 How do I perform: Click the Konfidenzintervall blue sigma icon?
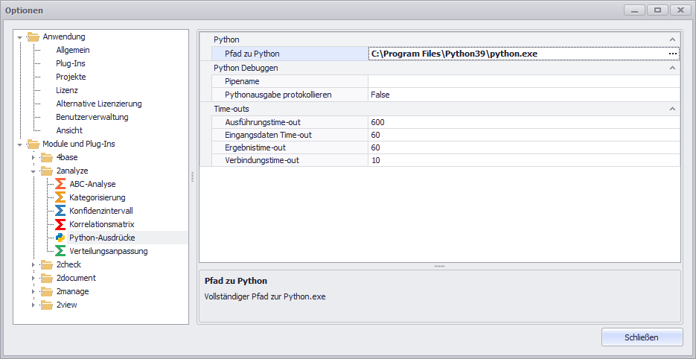(x=60, y=211)
